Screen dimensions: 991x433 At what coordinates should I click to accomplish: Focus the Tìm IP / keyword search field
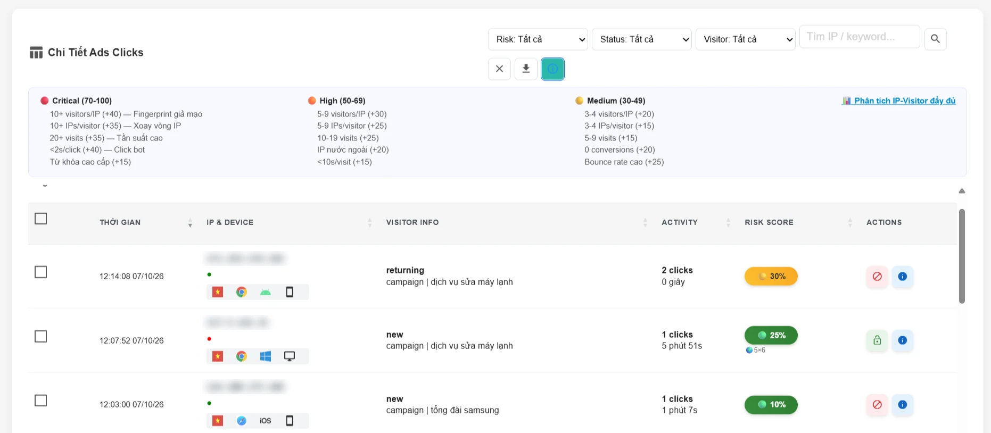860,37
